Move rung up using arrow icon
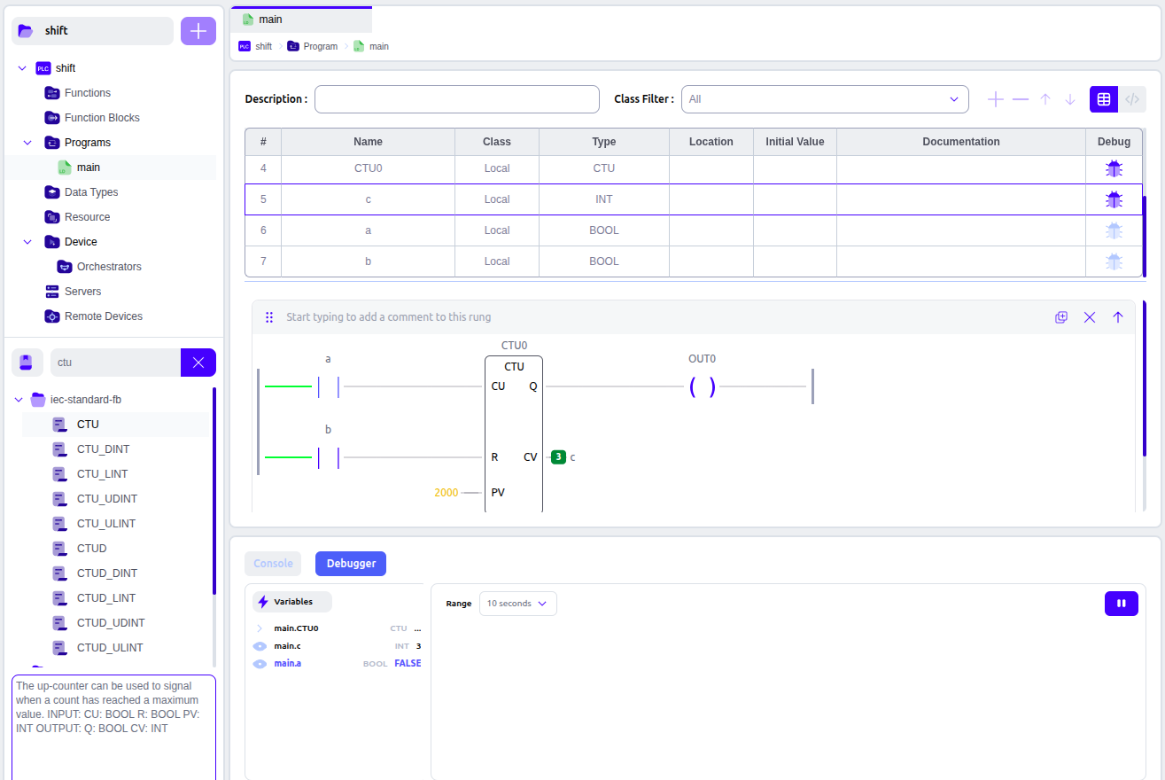The image size is (1165, 780). pyautogui.click(x=1118, y=317)
